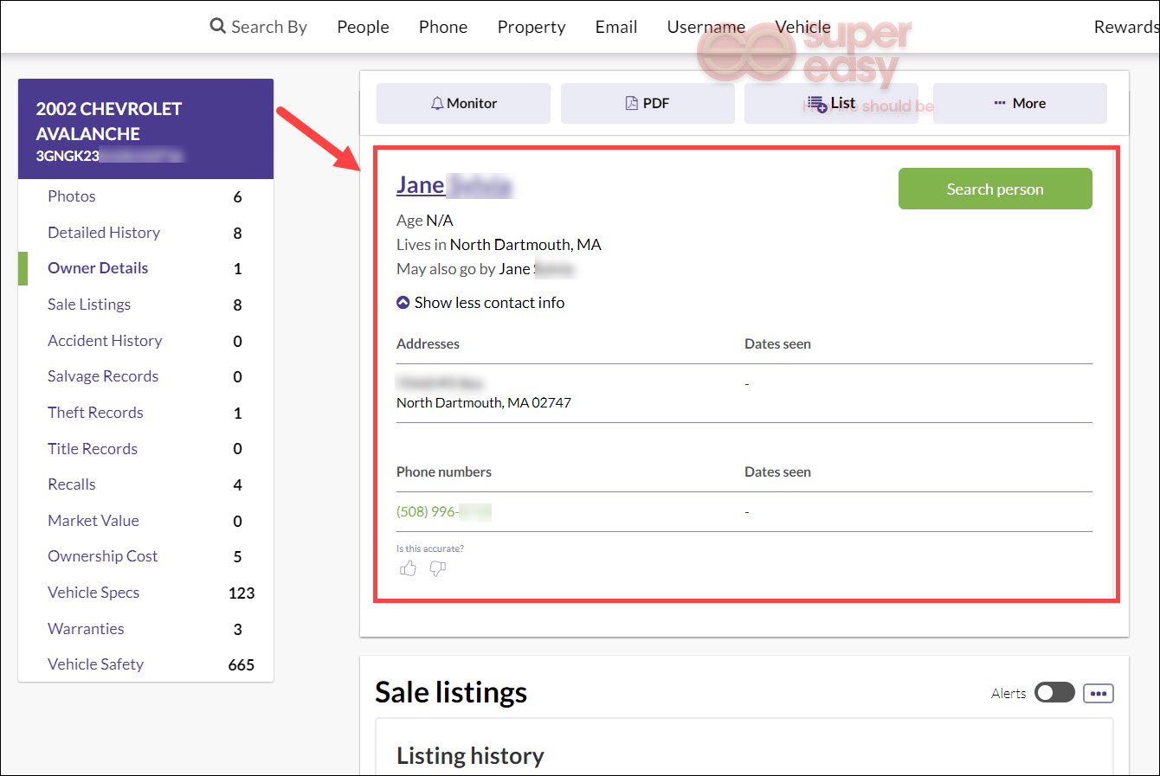Collapse Show less contact info
Viewport: 1160px width, 776px height.
(x=480, y=303)
